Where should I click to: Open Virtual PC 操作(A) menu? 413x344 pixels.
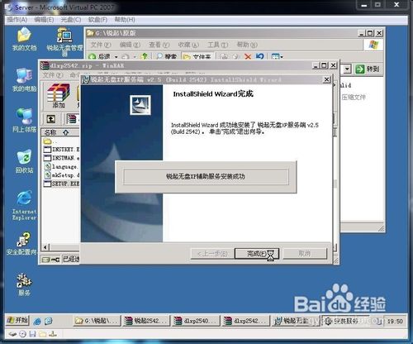coord(17,20)
